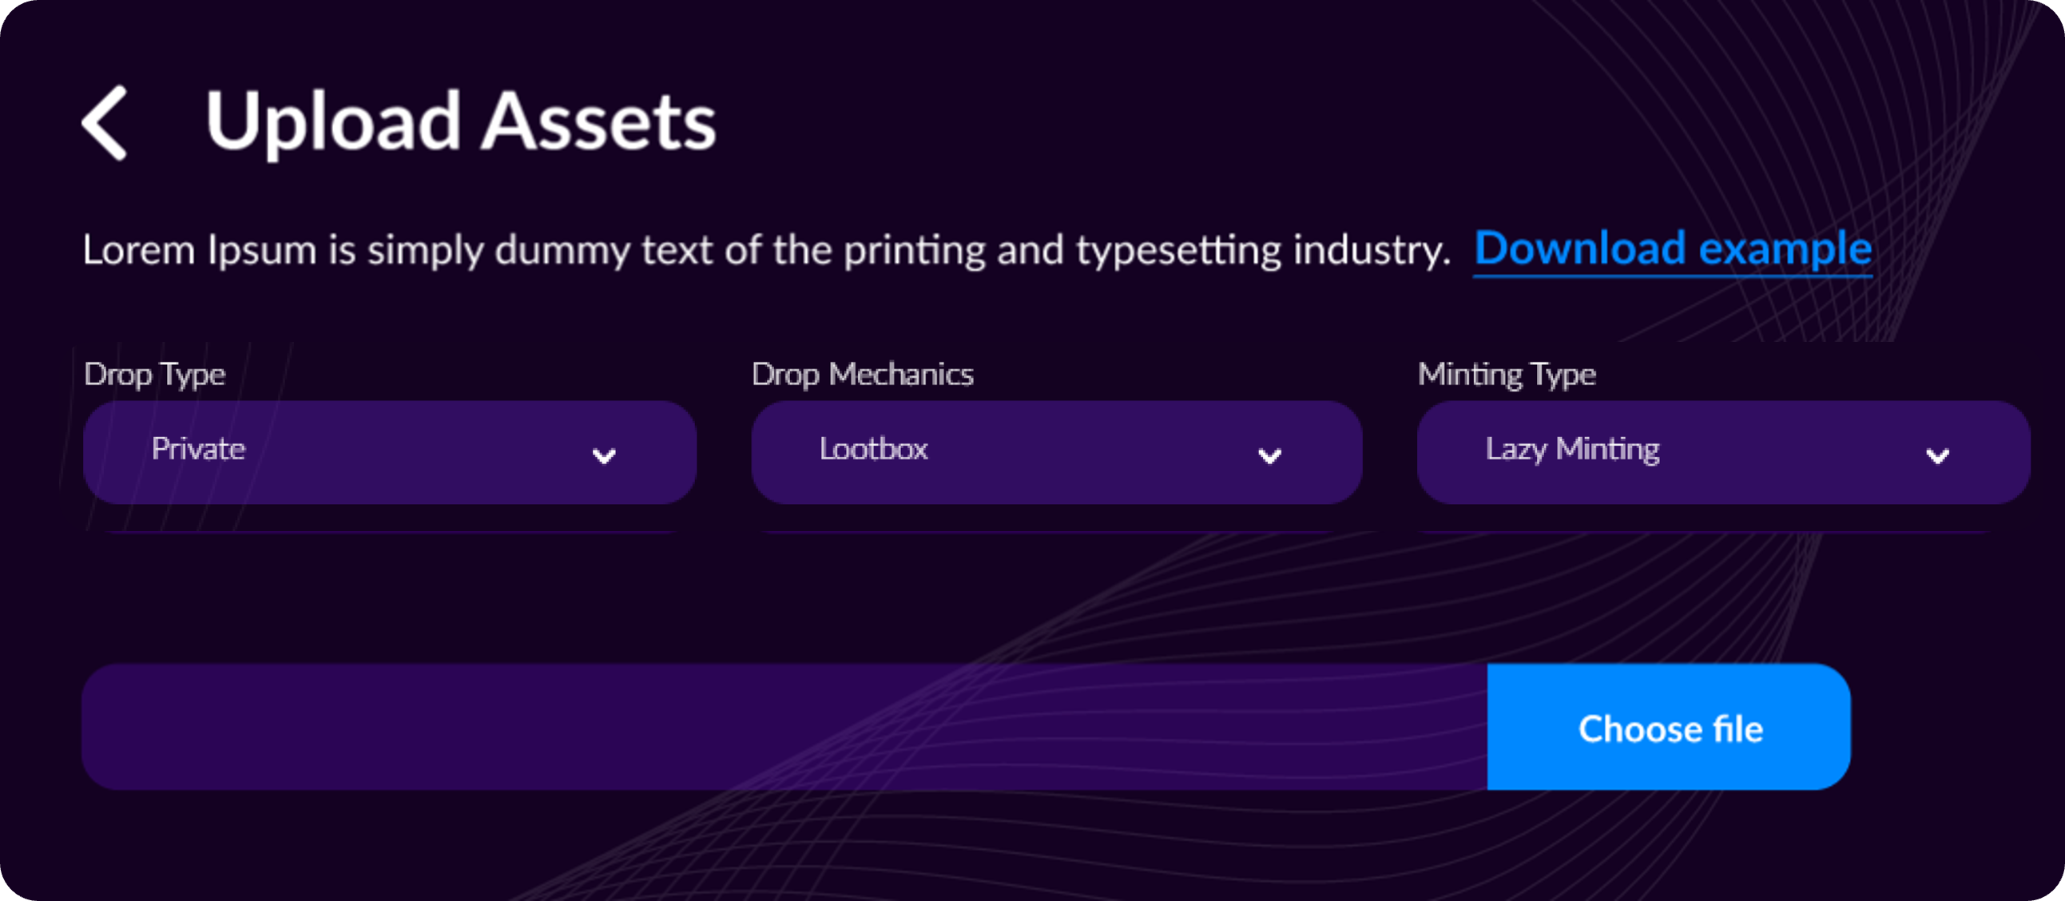Open the Drop Type dropdown
The width and height of the screenshot is (2065, 901).
tap(389, 452)
